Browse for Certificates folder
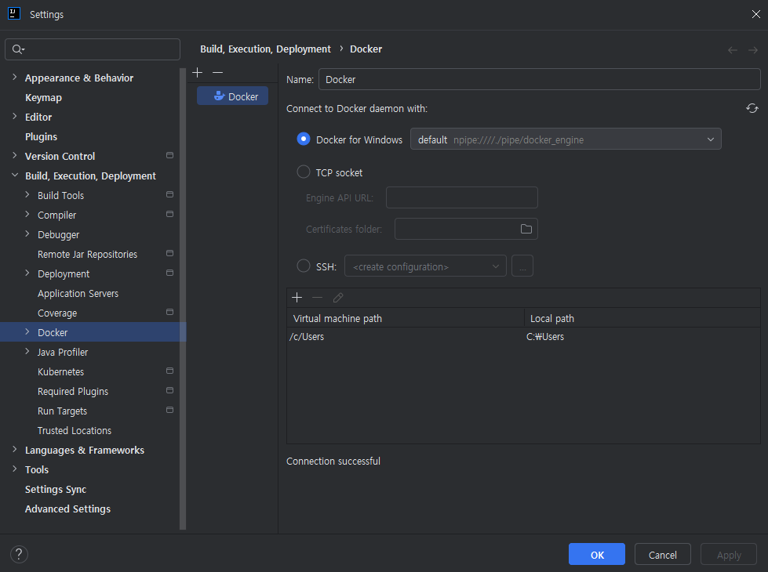The image size is (768, 572). 526,229
